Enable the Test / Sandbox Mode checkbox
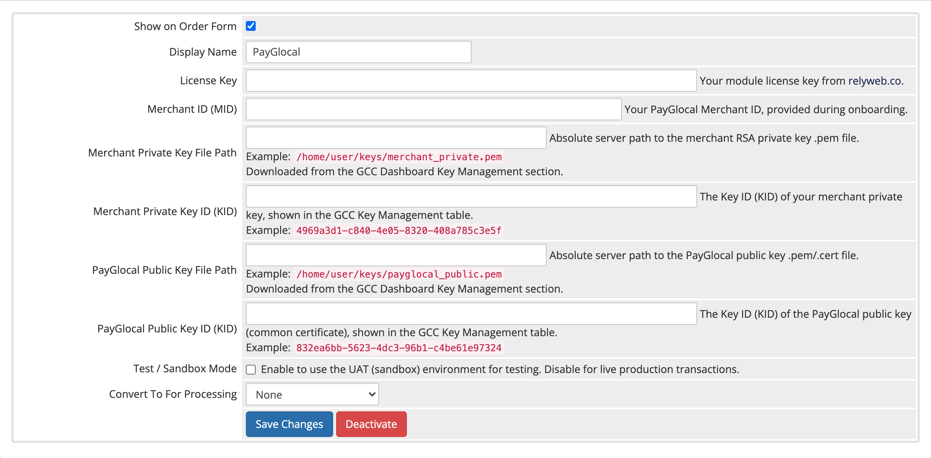The image size is (931, 458). 251,370
